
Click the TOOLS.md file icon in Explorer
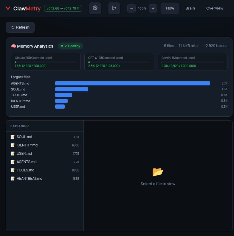coord(13,170)
